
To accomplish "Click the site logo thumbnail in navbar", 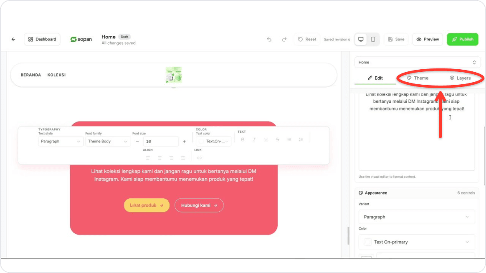I will click(x=174, y=75).
